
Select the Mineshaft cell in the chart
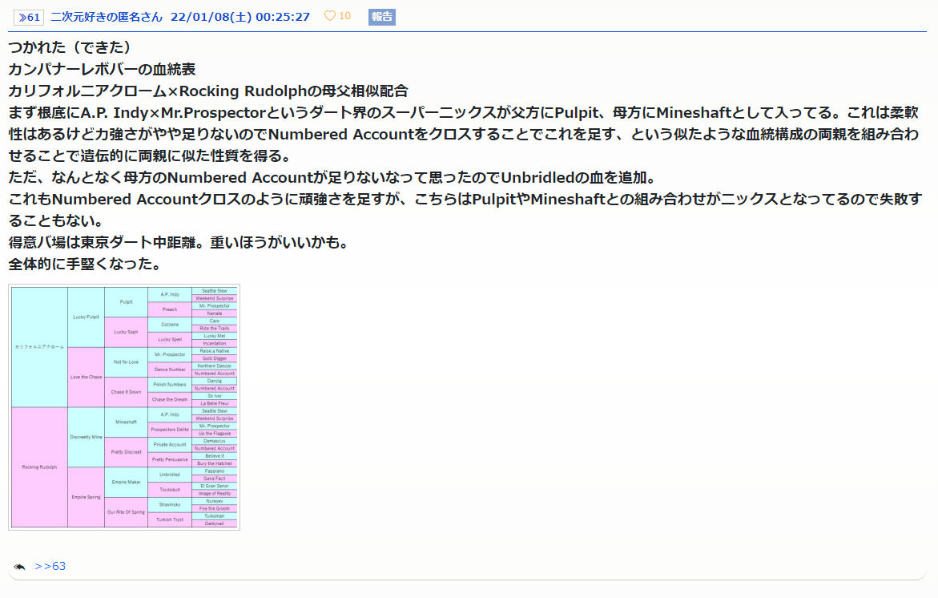pyautogui.click(x=126, y=422)
